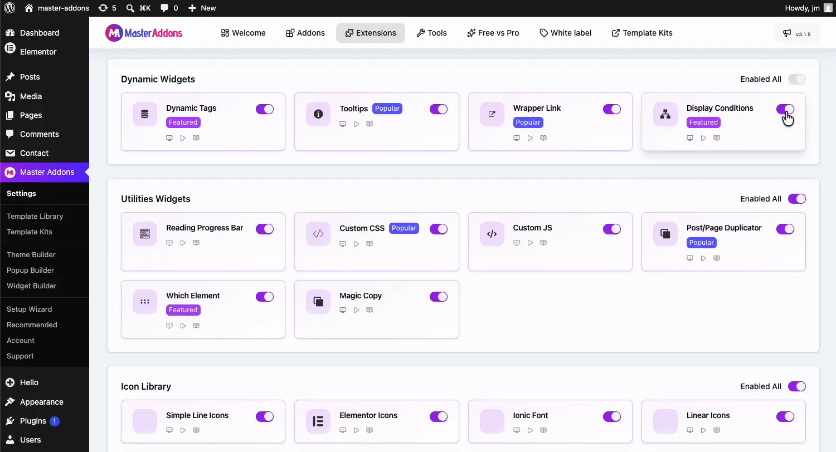The image size is (836, 452).
Task: Click the Dynamic Tags database icon
Action: [145, 114]
